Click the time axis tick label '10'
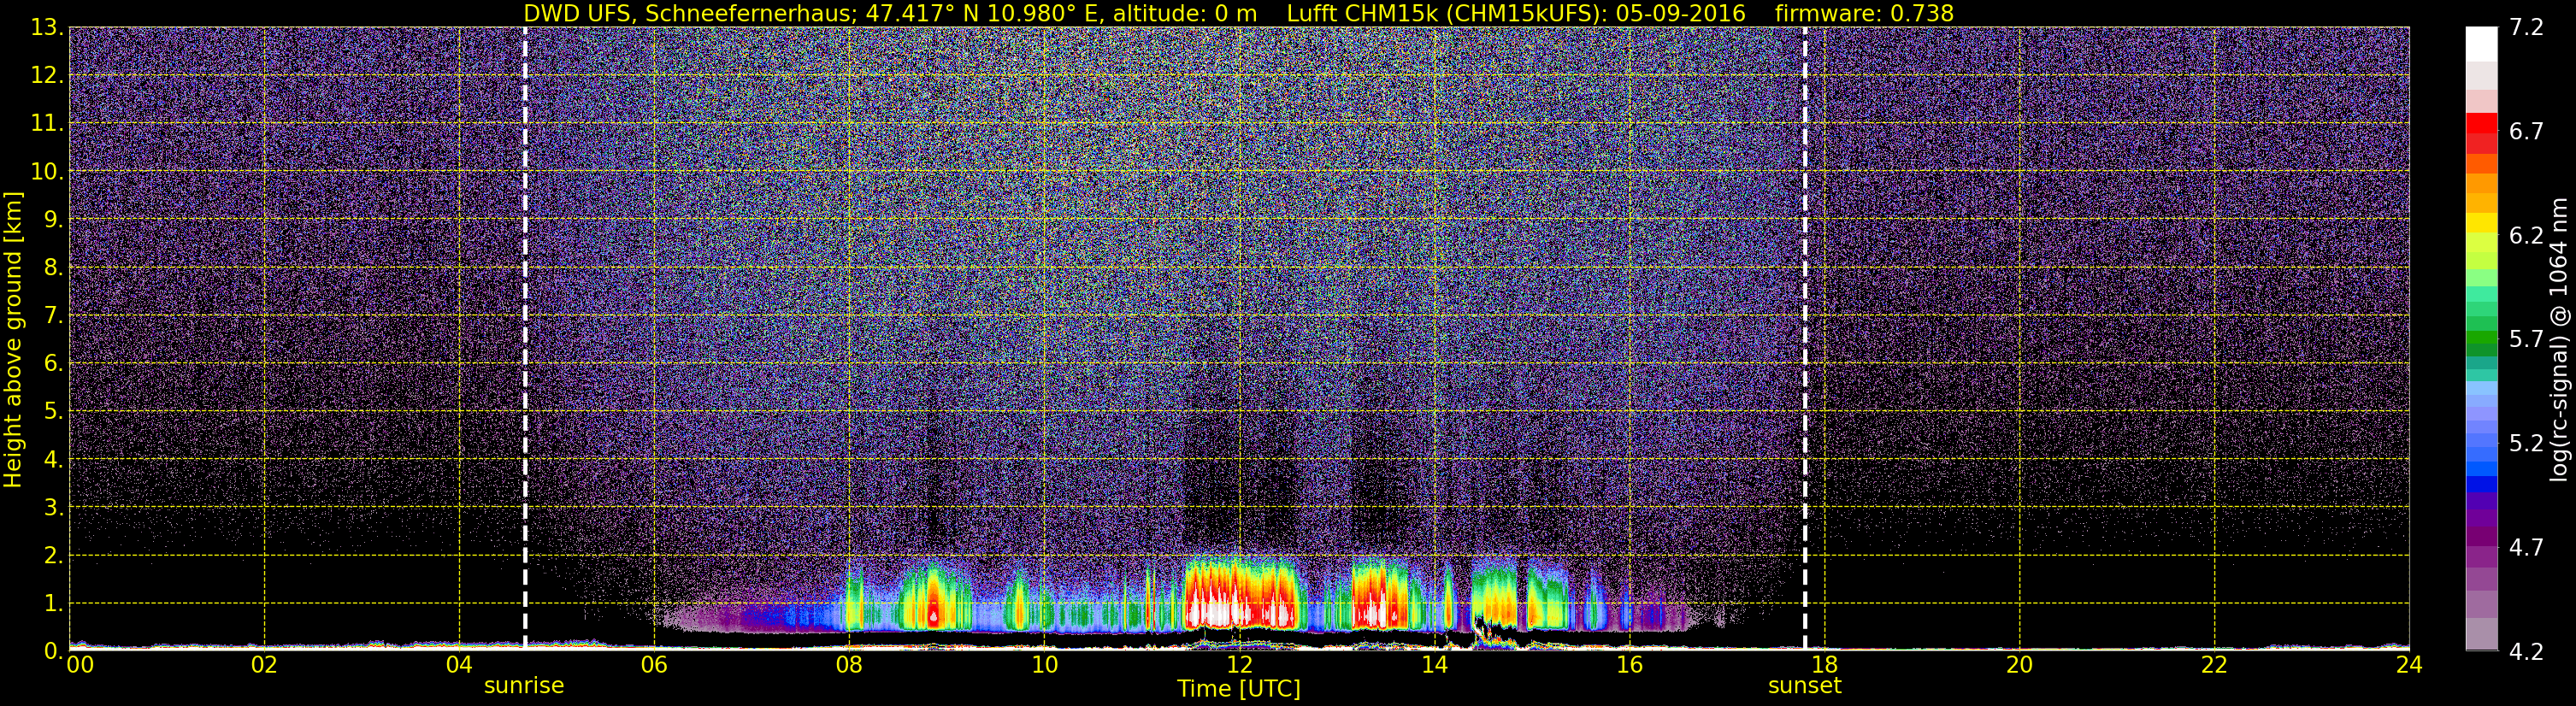Viewport: 2576px width, 706px height. point(1044,666)
